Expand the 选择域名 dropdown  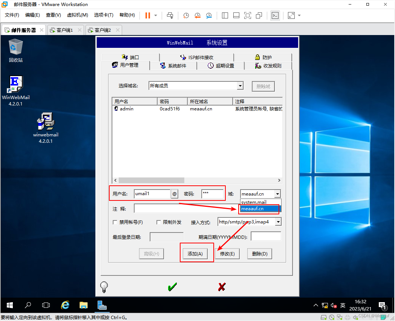(240, 86)
